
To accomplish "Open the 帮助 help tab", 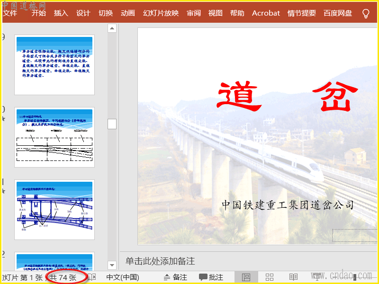I will point(237,13).
